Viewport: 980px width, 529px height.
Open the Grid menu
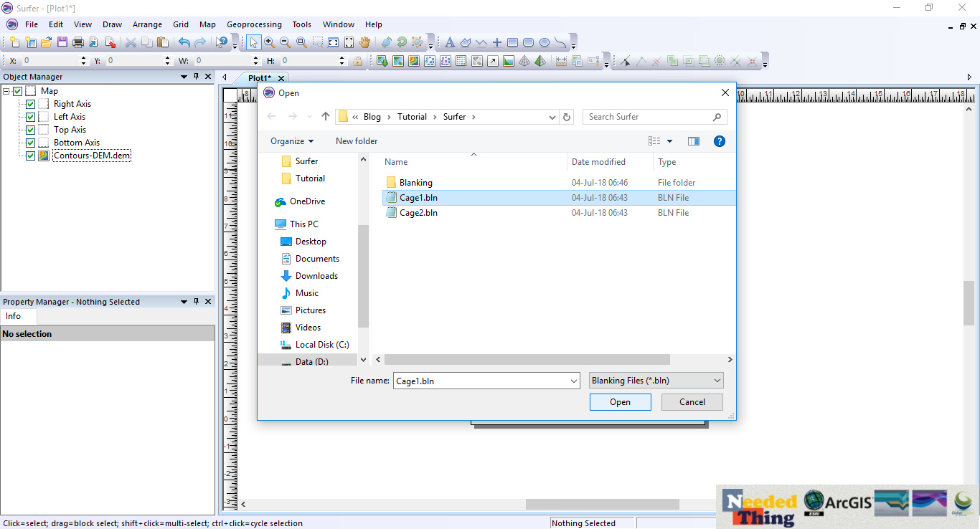click(181, 24)
